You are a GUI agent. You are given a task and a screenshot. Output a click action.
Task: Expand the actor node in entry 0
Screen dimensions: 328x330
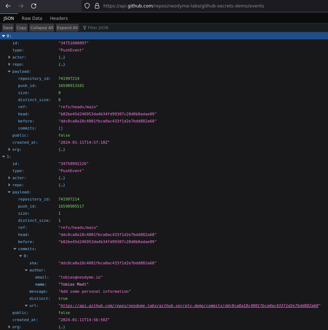[x=9, y=57]
